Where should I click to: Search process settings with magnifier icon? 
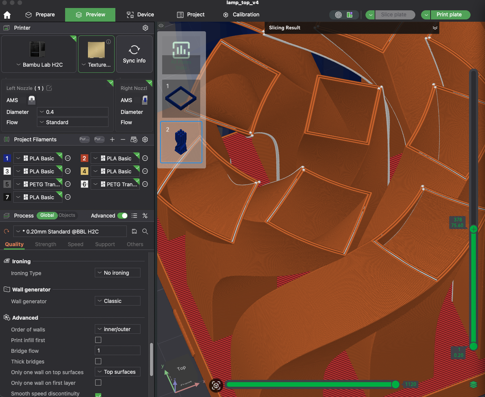(145, 231)
